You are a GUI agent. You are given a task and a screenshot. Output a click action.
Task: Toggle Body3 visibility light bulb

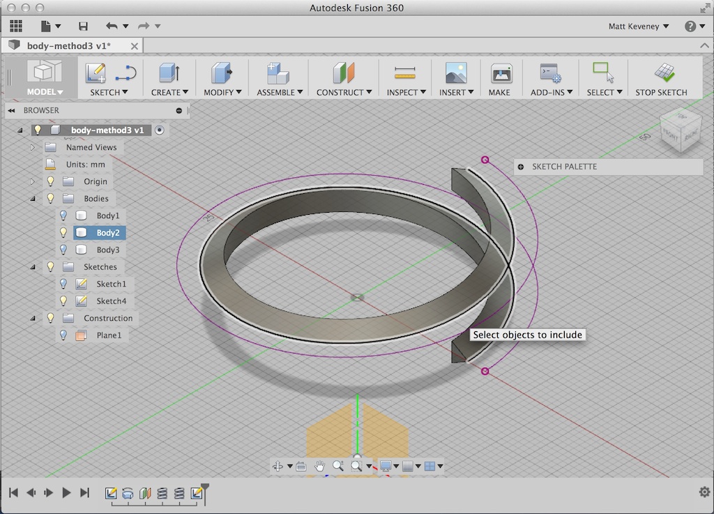point(63,250)
